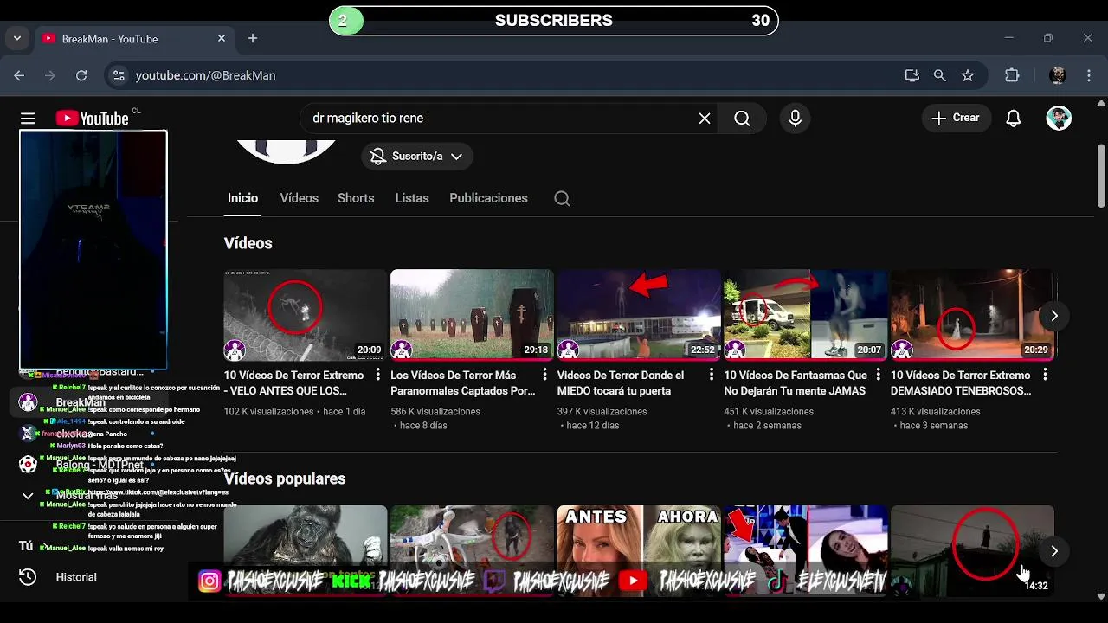Play the 20:07 video thumbnail
The width and height of the screenshot is (1108, 623).
[x=805, y=315]
